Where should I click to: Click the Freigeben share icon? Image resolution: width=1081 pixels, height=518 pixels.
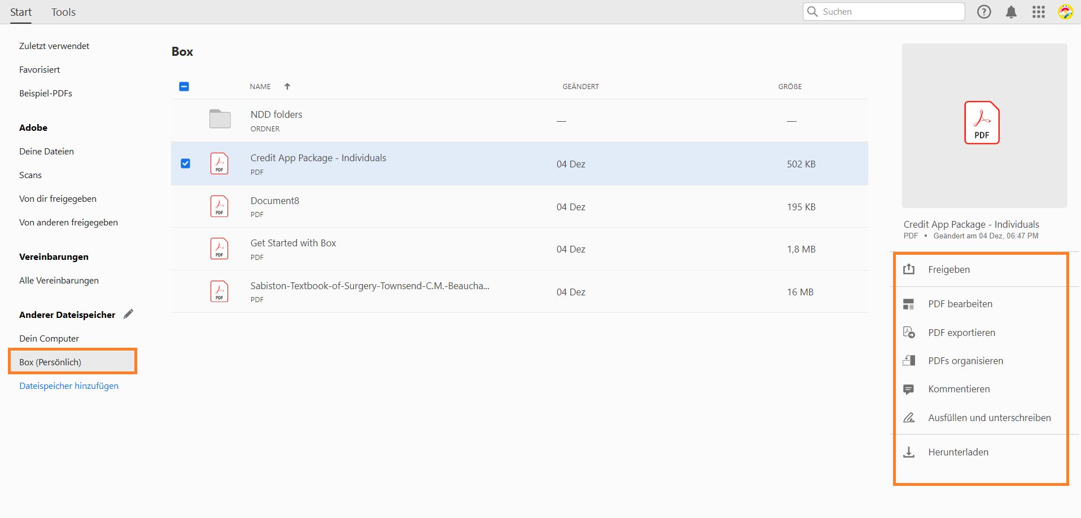[909, 269]
